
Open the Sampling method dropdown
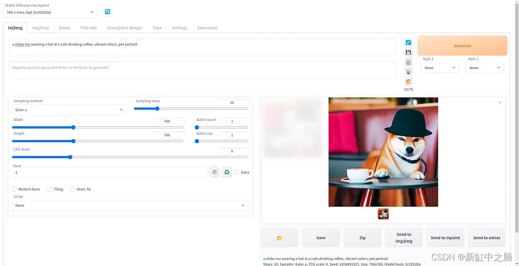pyautogui.click(x=69, y=110)
